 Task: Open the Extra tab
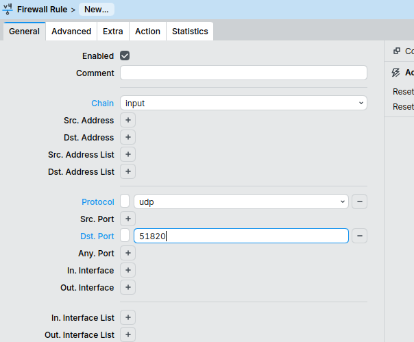tap(113, 31)
